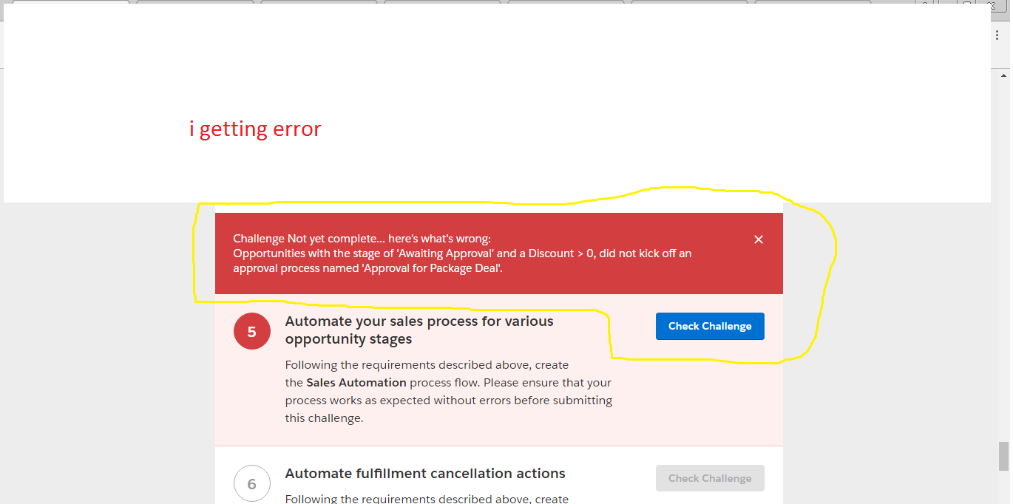Viewport: 1013px width, 504px height.
Task: Click the bold 'Sales Automation' text
Action: coord(356,383)
